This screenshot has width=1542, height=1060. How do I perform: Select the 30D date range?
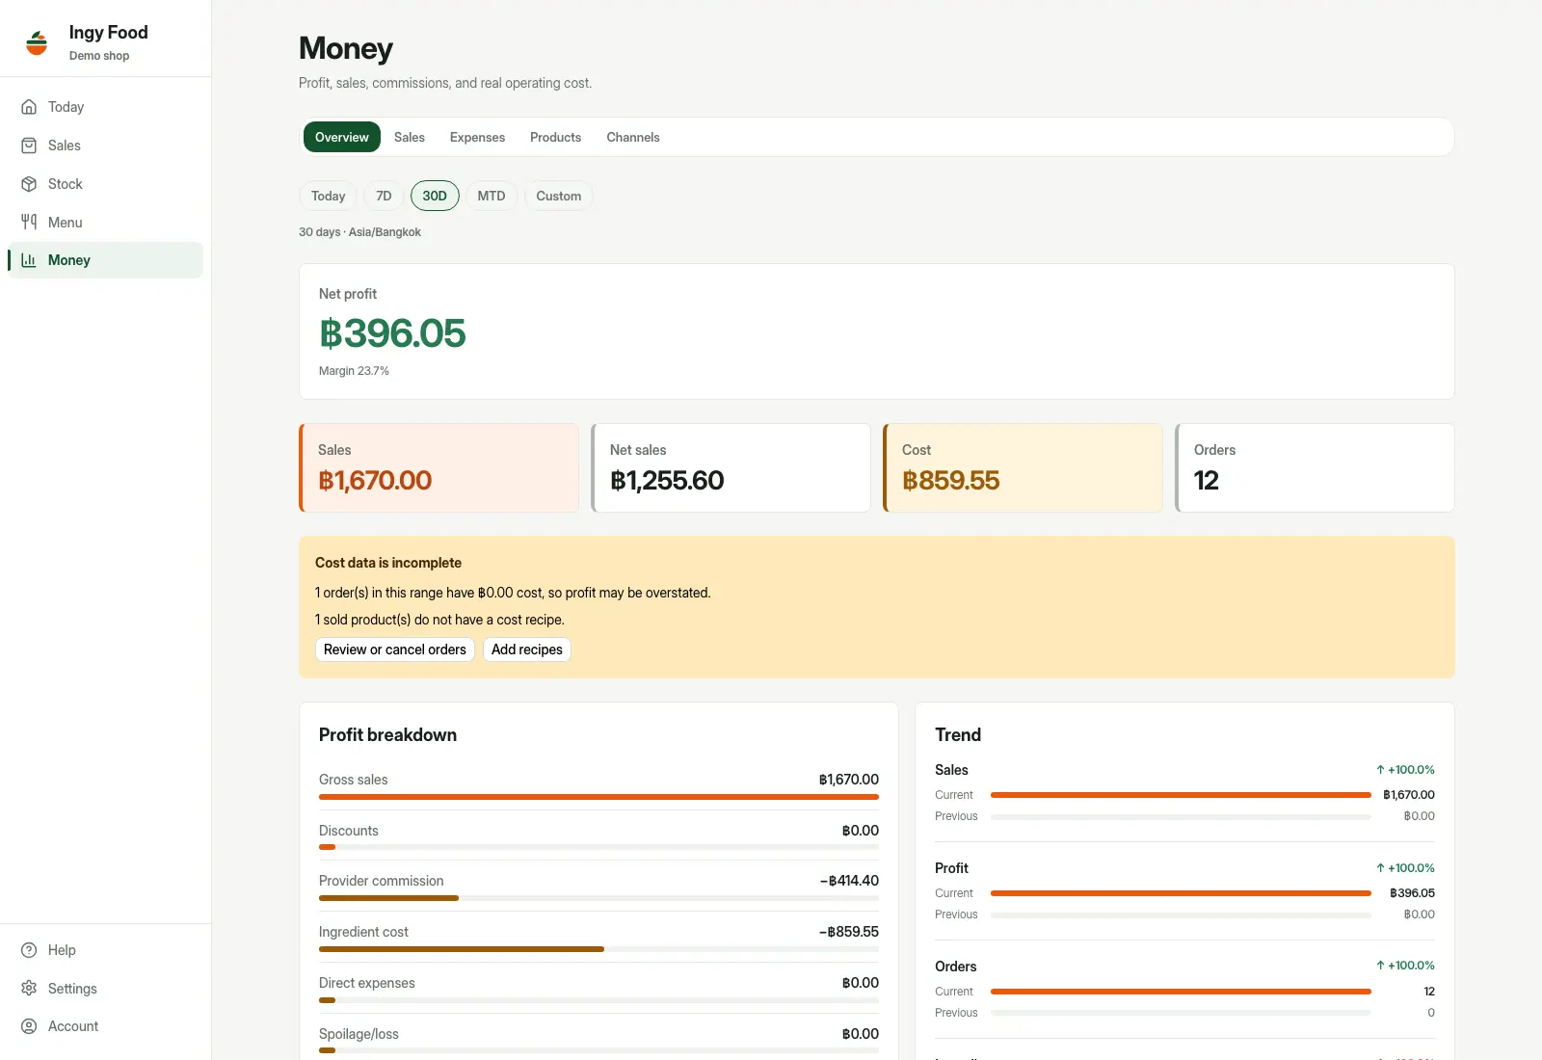click(435, 196)
